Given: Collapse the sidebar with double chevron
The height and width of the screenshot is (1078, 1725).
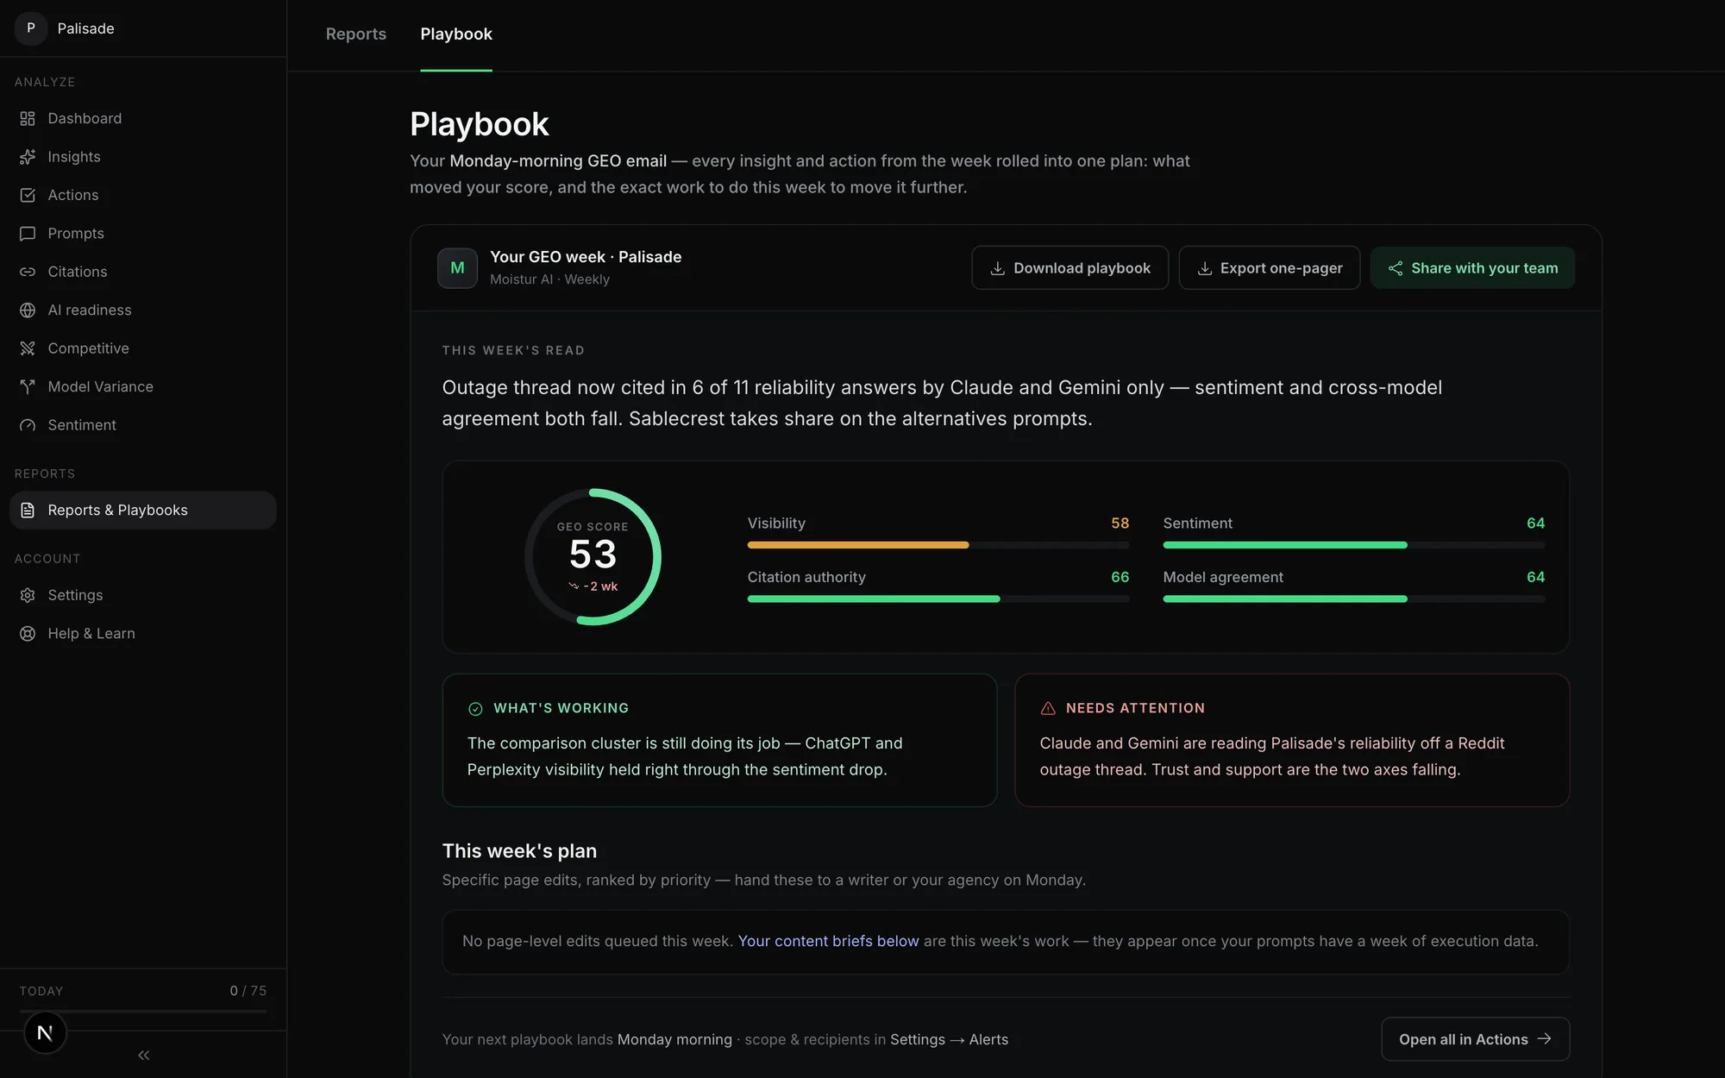Looking at the screenshot, I should pos(144,1056).
